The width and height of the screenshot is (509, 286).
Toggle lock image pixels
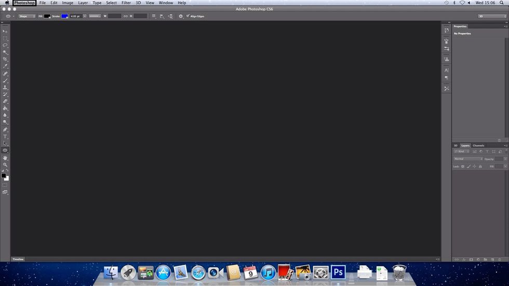click(468, 166)
